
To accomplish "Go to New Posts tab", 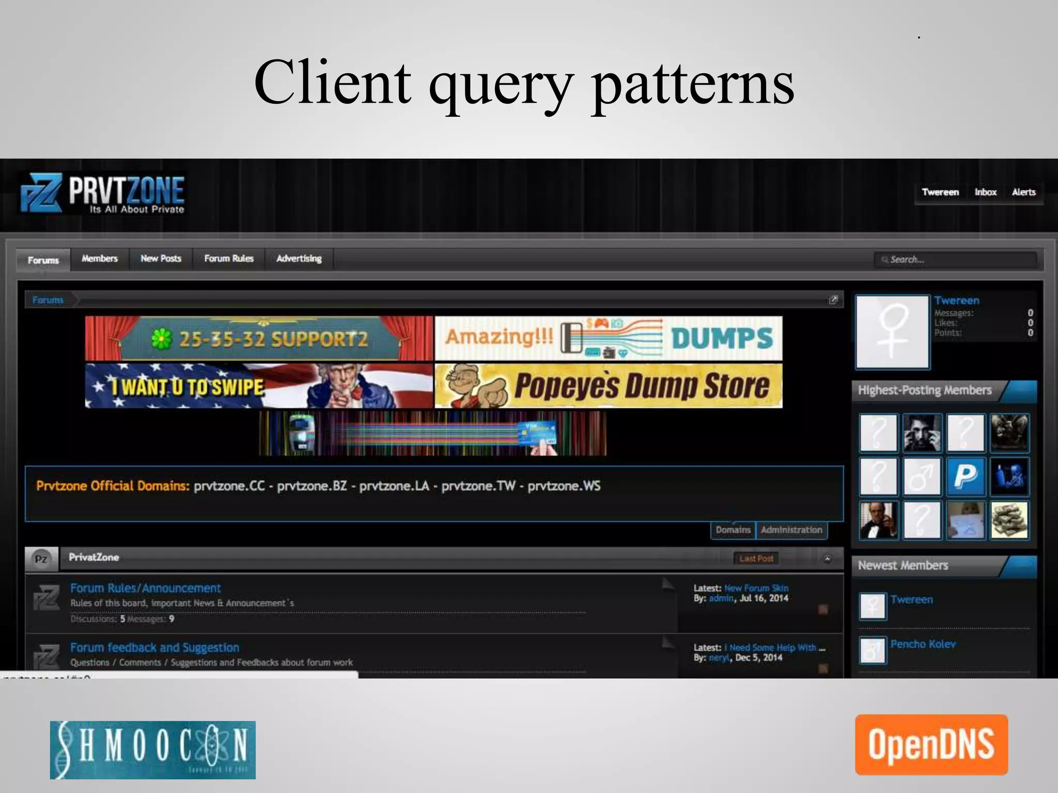I will 161,258.
